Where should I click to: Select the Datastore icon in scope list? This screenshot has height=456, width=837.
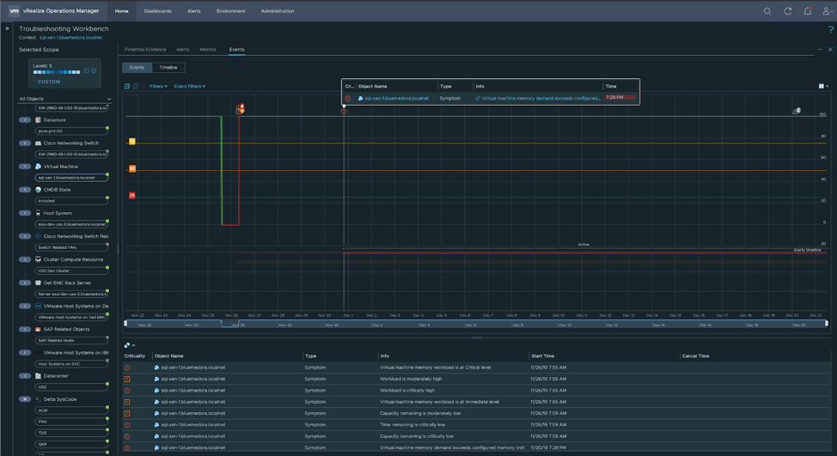coord(38,120)
